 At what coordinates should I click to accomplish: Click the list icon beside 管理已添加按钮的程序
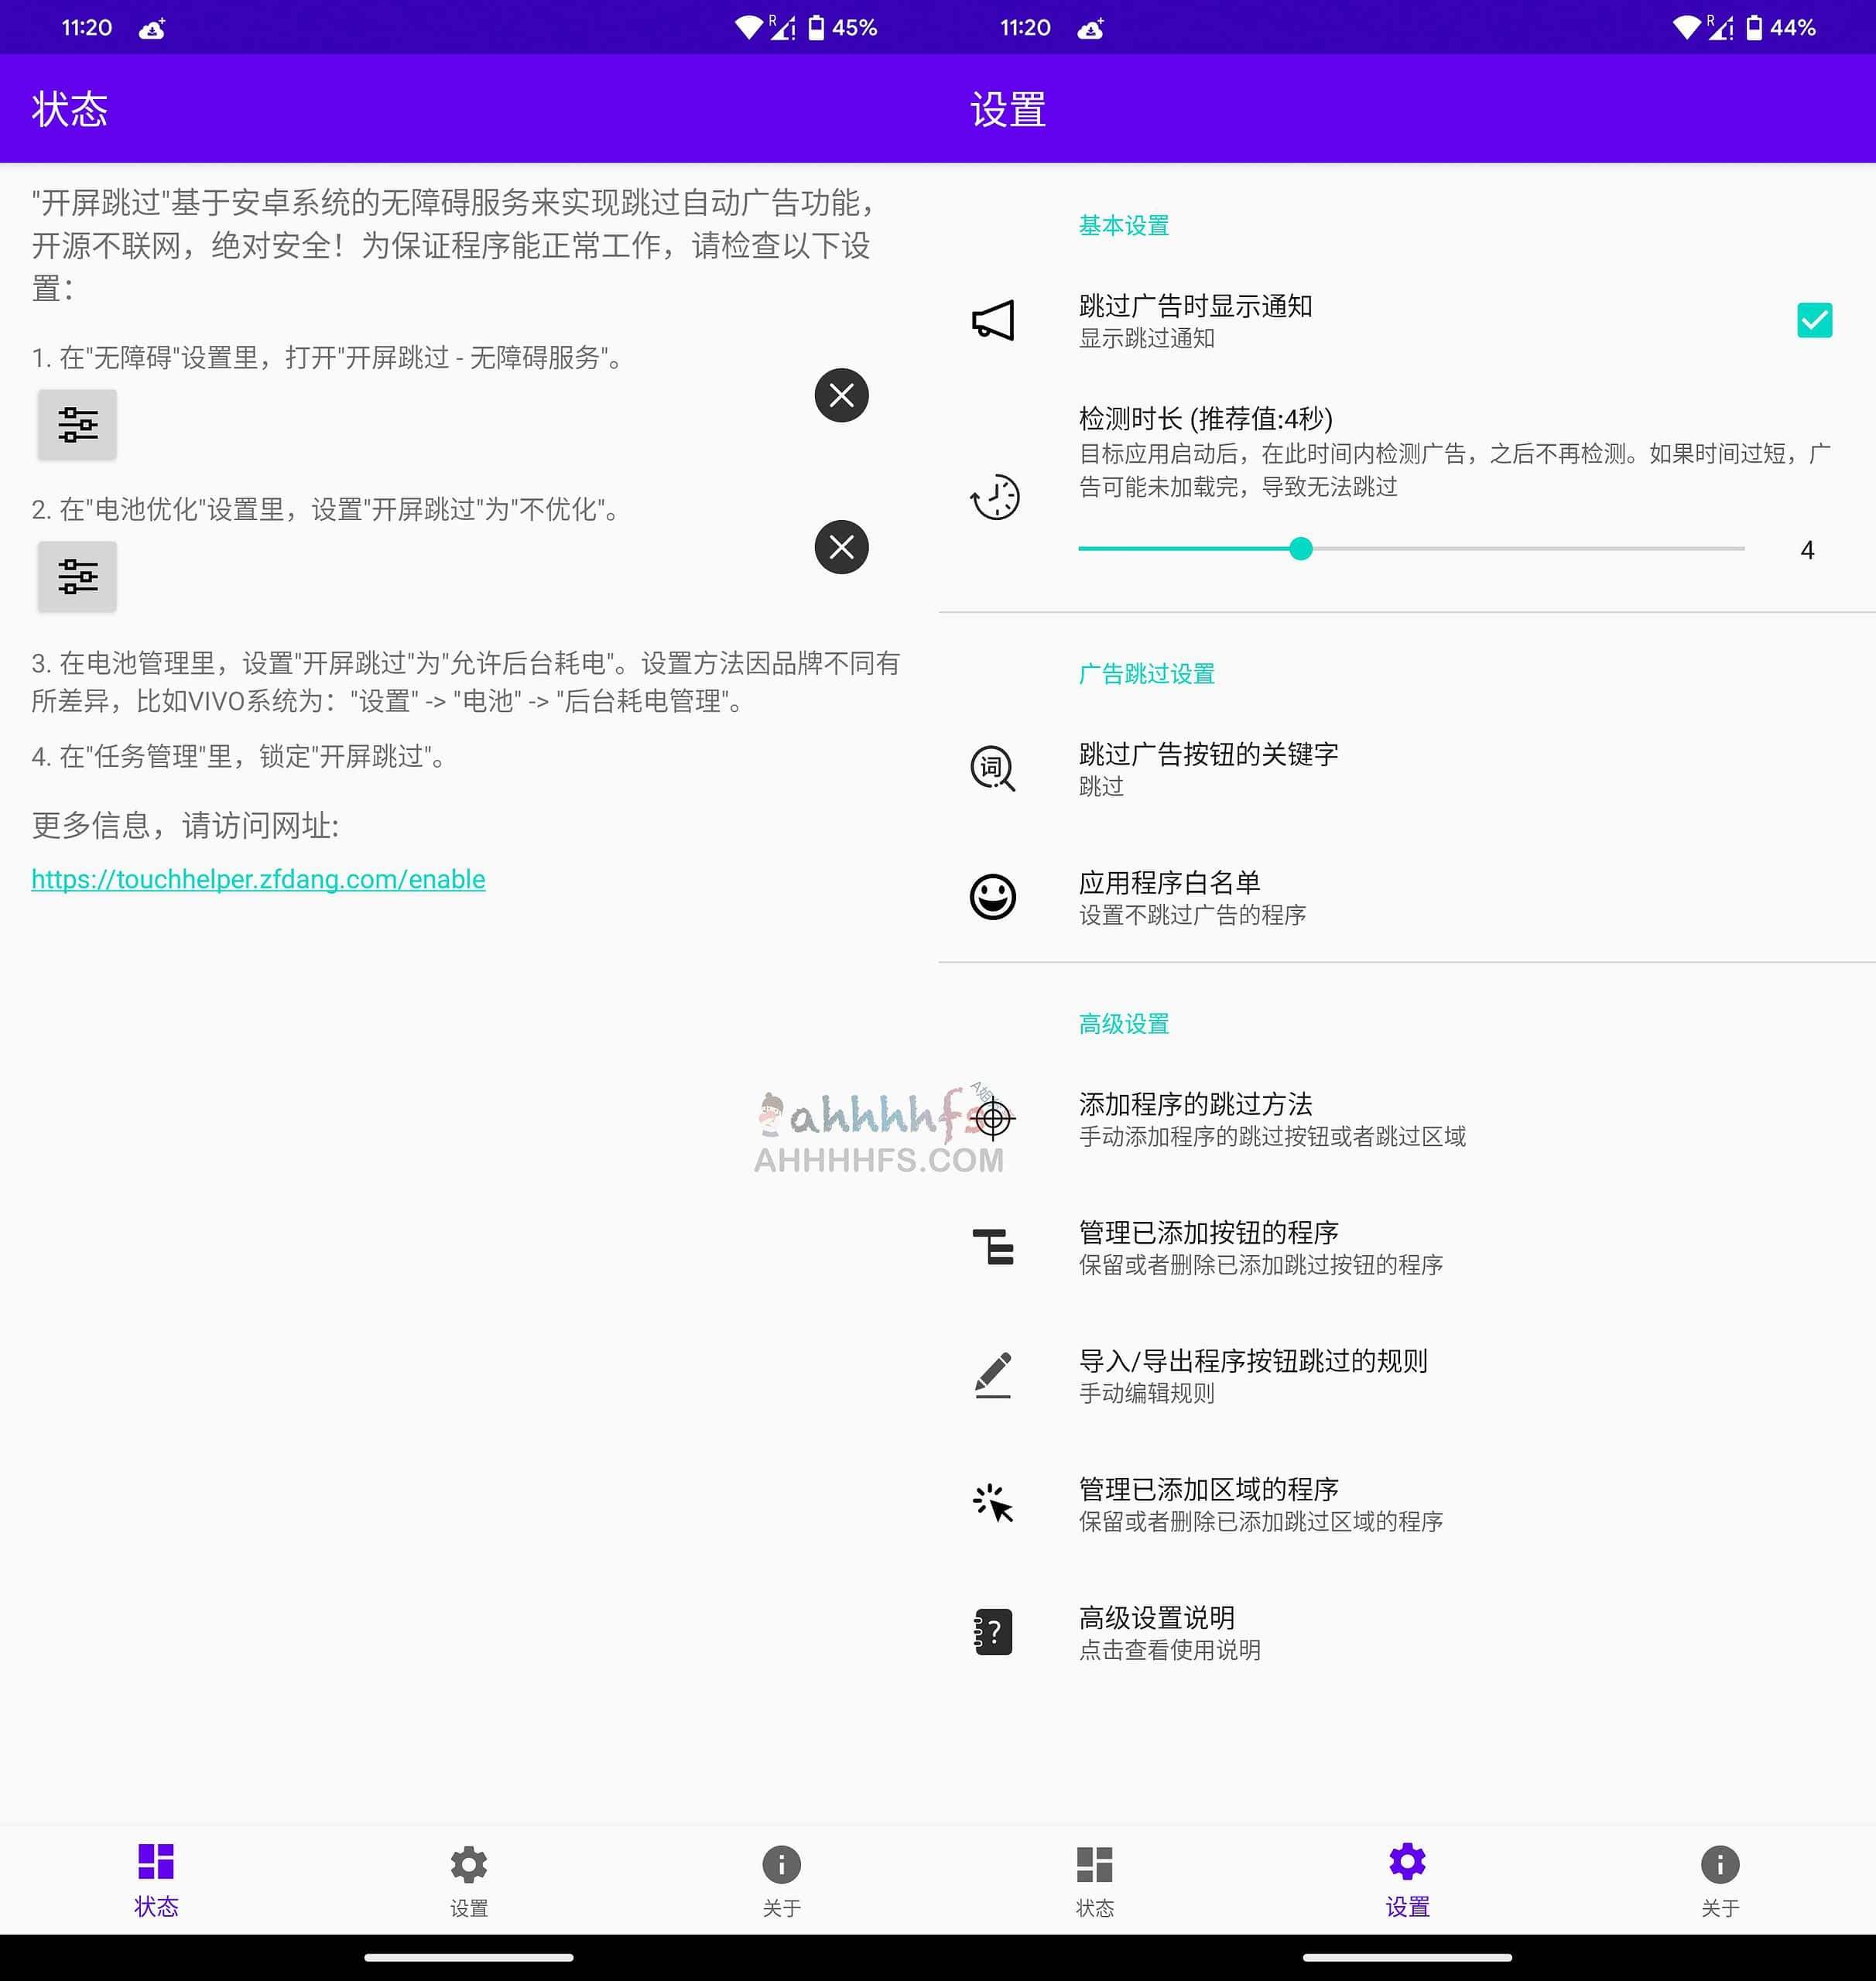(992, 1248)
